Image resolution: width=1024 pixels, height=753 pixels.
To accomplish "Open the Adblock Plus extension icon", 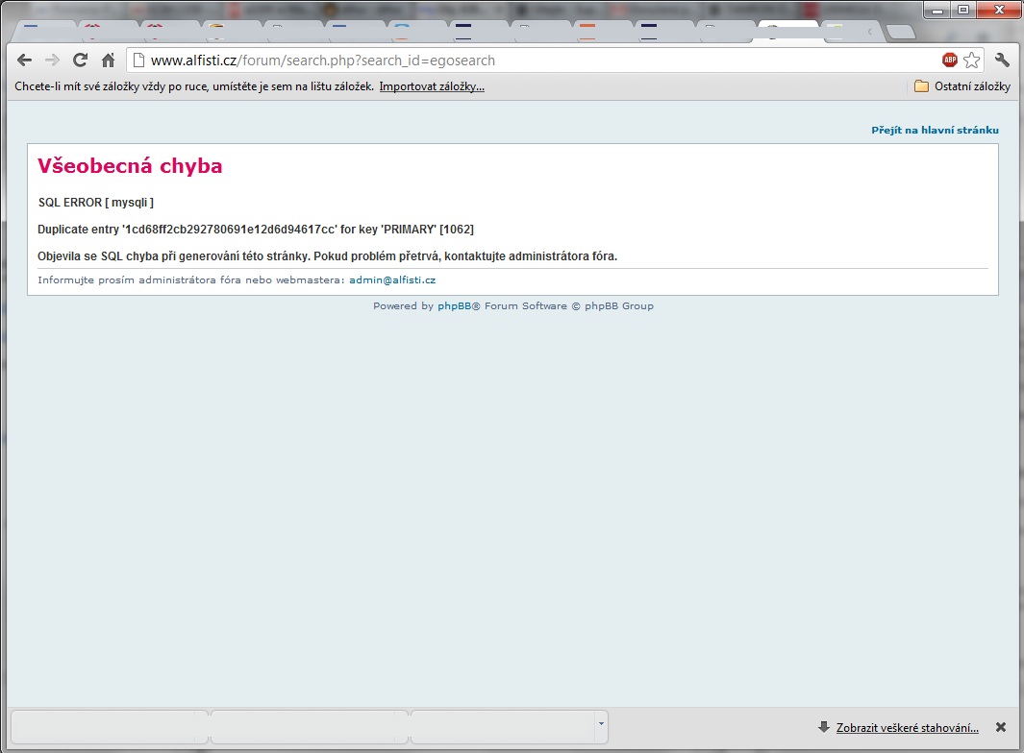I will pos(950,61).
